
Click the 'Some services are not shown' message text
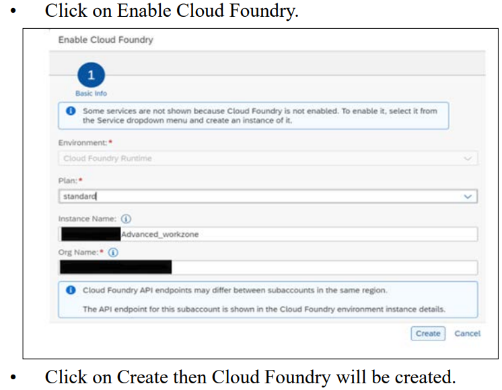click(x=260, y=115)
